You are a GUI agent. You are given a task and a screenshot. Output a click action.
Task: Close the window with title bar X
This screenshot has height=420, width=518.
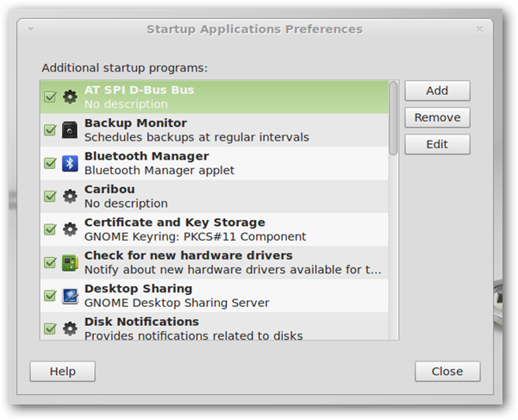coord(479,29)
